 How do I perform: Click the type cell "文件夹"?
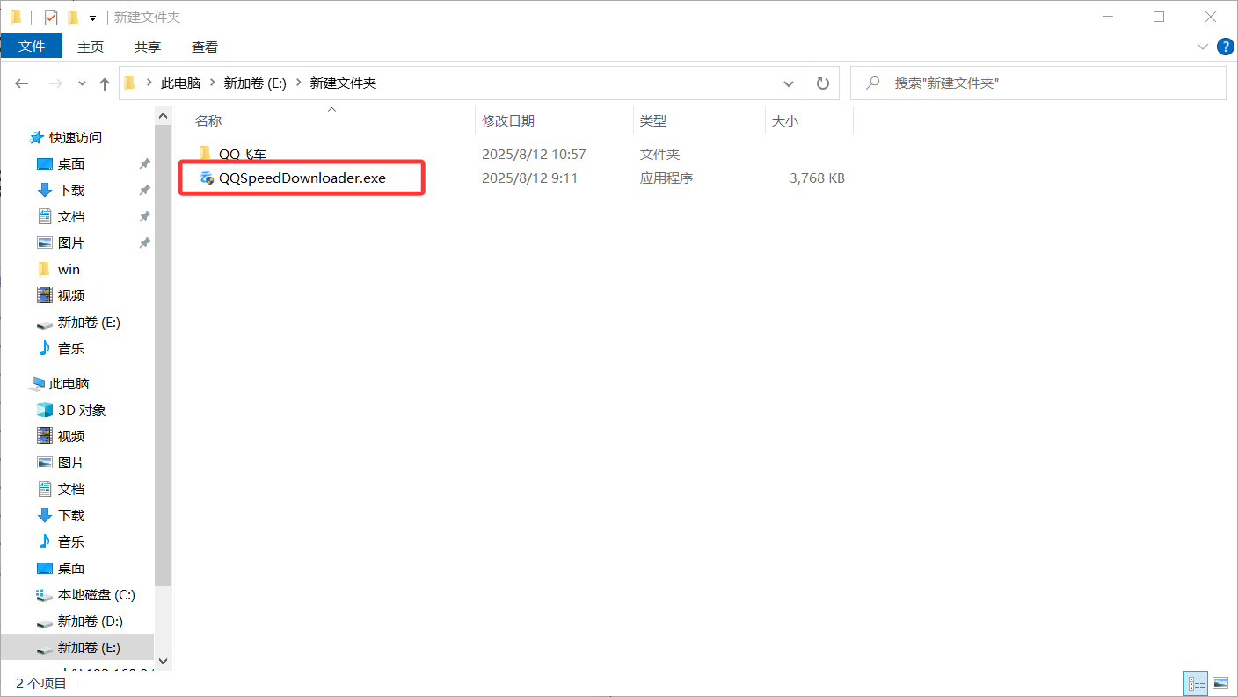[x=660, y=154]
